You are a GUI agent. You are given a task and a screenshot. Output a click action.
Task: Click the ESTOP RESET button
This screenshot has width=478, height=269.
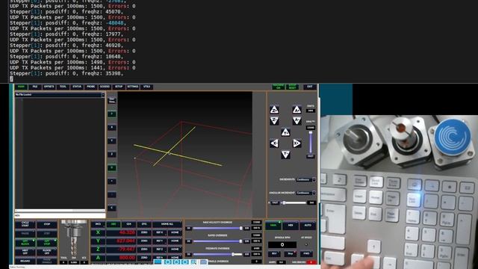click(292, 87)
